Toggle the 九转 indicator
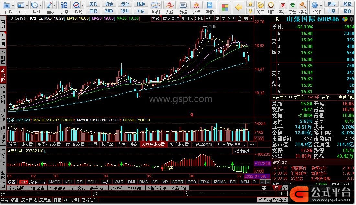This screenshot has width=356, height=205. (156, 19)
